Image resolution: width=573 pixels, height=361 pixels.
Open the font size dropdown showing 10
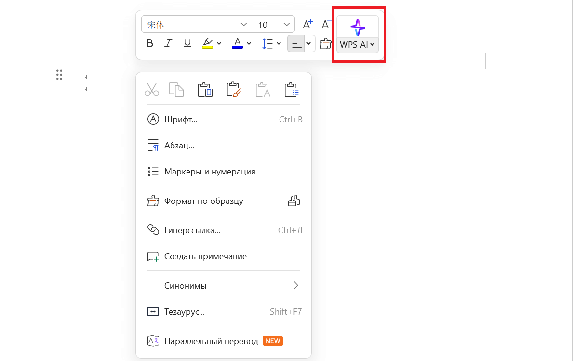coord(273,24)
